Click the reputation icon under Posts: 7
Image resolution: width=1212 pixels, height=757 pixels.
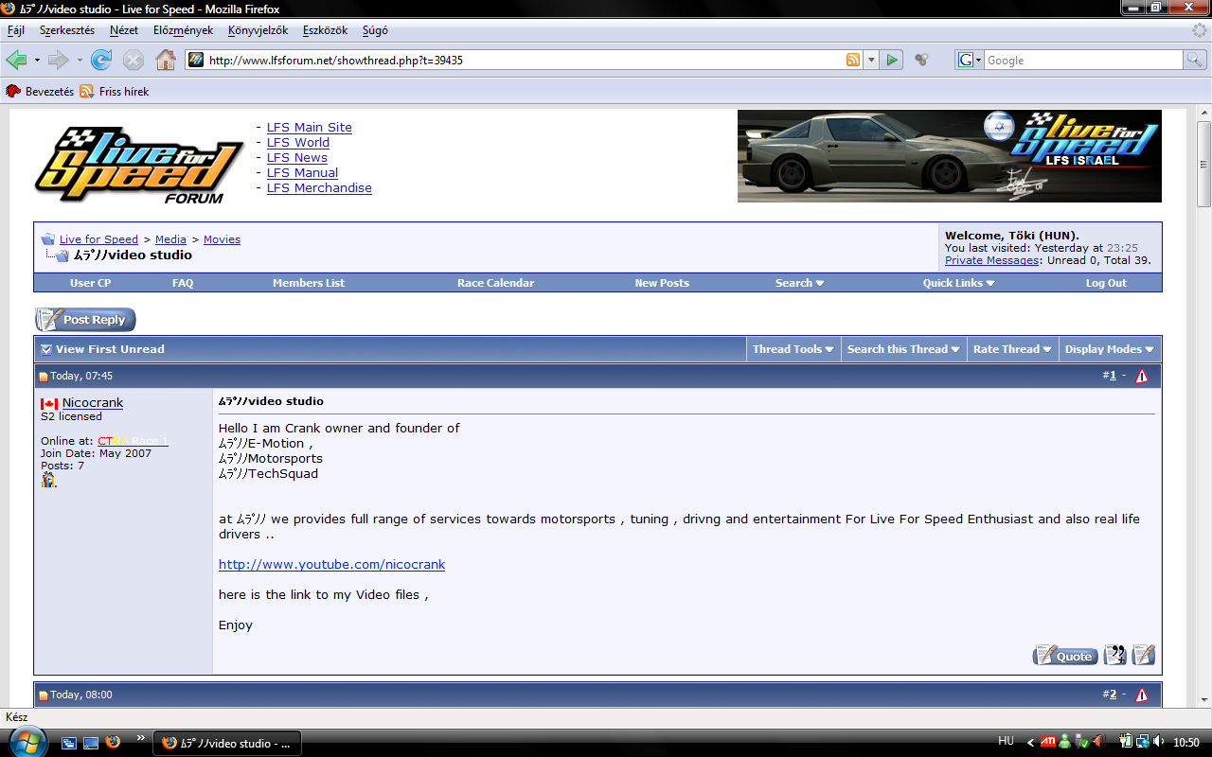pos(48,480)
